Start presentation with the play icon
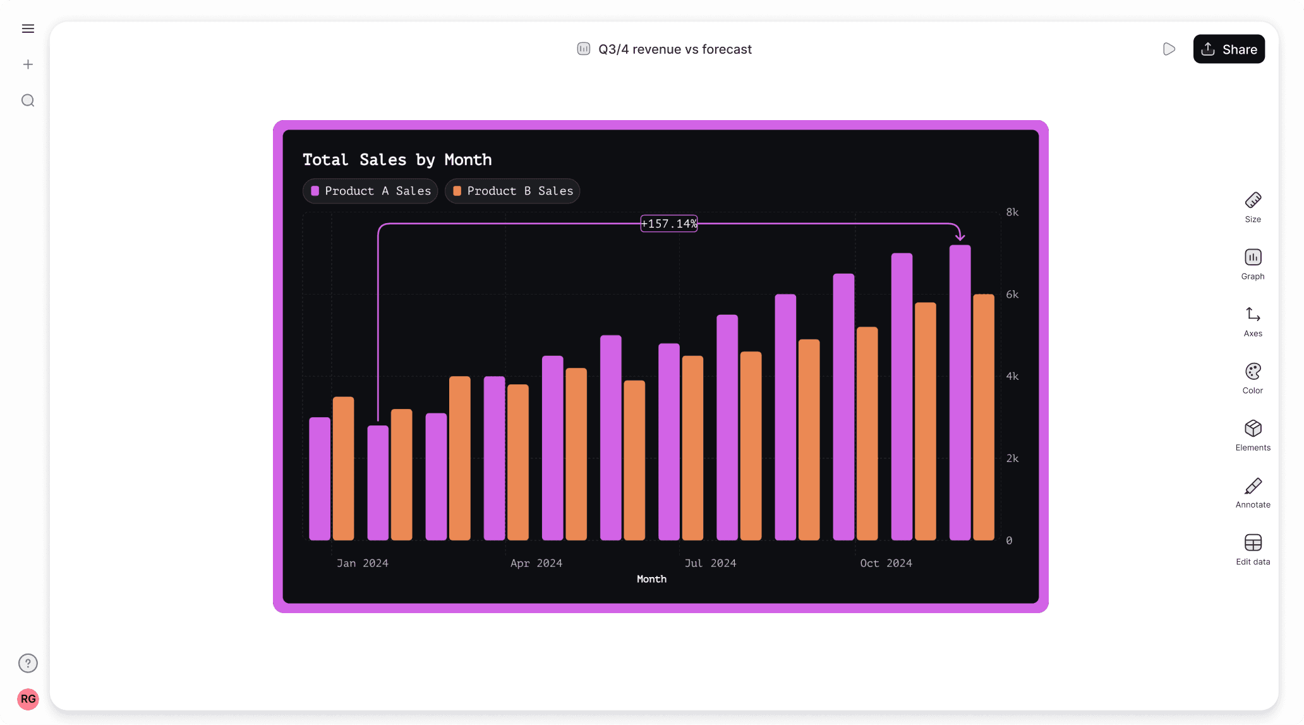Image resolution: width=1304 pixels, height=725 pixels. pos(1169,49)
